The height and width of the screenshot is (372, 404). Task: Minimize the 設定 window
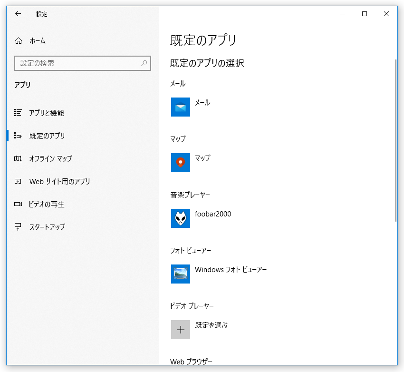click(343, 14)
